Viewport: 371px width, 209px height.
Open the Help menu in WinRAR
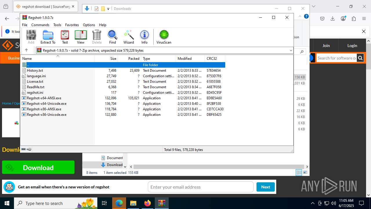pyautogui.click(x=103, y=25)
